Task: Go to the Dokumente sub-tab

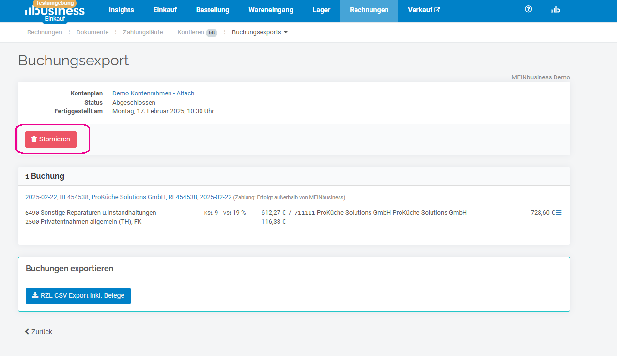Action: coord(93,32)
